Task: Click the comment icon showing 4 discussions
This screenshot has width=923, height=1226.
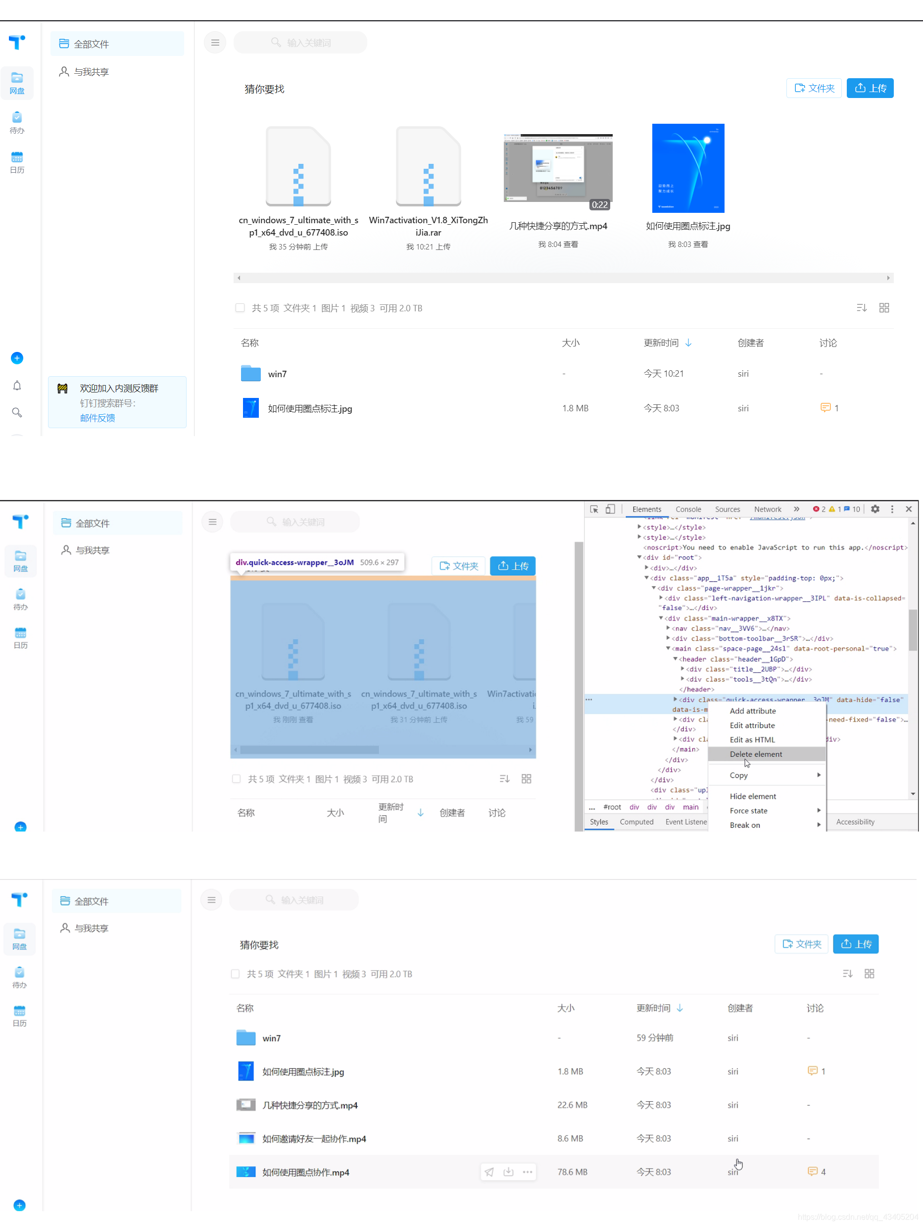Action: click(813, 1171)
